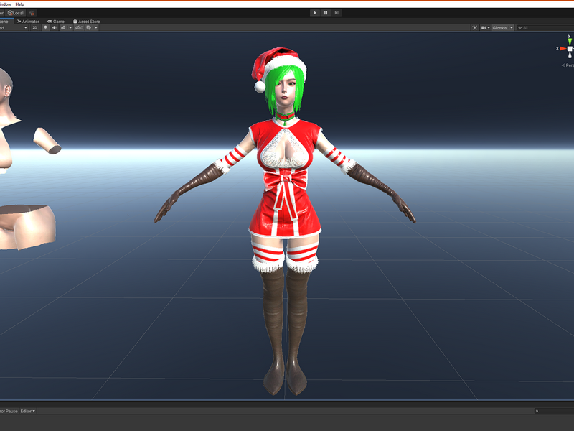574x431 pixels.
Task: Open the grid settings dropdown arrow
Action: tap(96, 28)
